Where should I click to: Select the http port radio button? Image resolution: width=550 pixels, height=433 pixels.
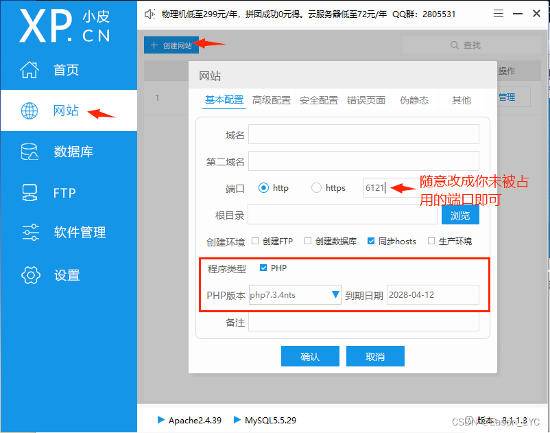(x=264, y=188)
